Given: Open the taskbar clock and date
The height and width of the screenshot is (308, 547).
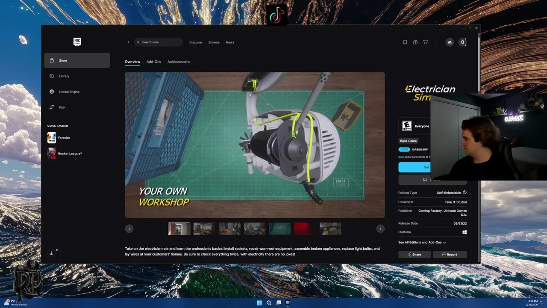Looking at the screenshot, I should 532,303.
